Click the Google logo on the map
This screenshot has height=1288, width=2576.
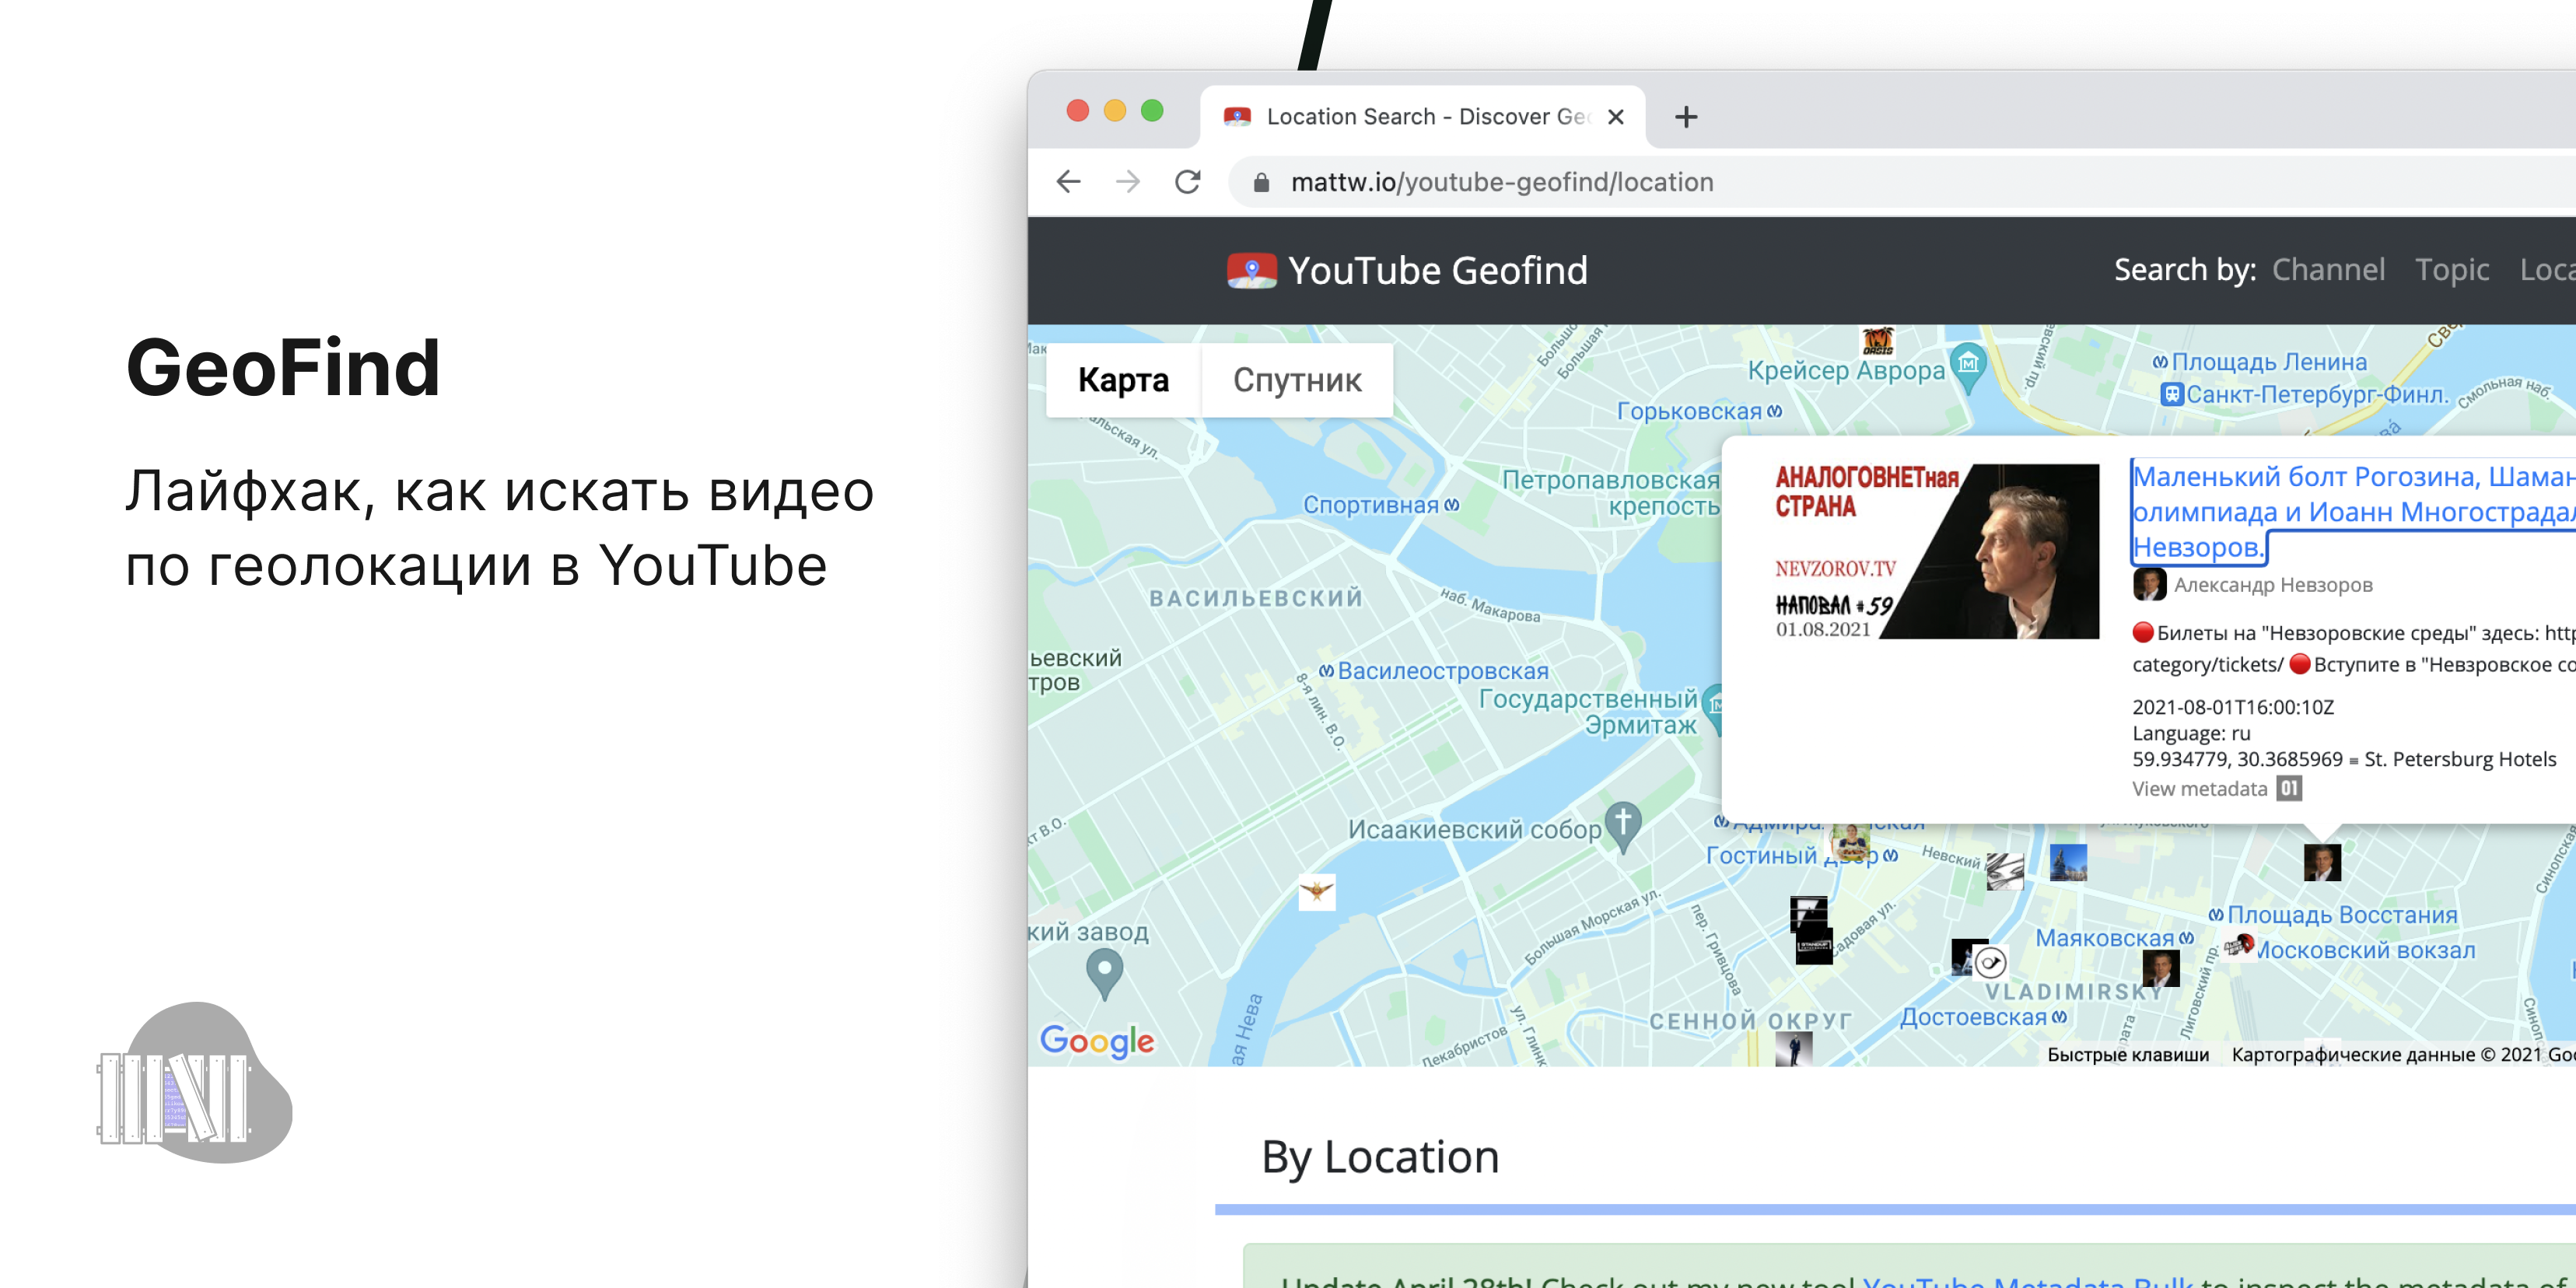(x=1097, y=1041)
